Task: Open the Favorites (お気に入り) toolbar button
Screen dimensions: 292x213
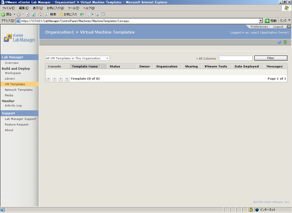Action: pyautogui.click(x=68, y=14)
